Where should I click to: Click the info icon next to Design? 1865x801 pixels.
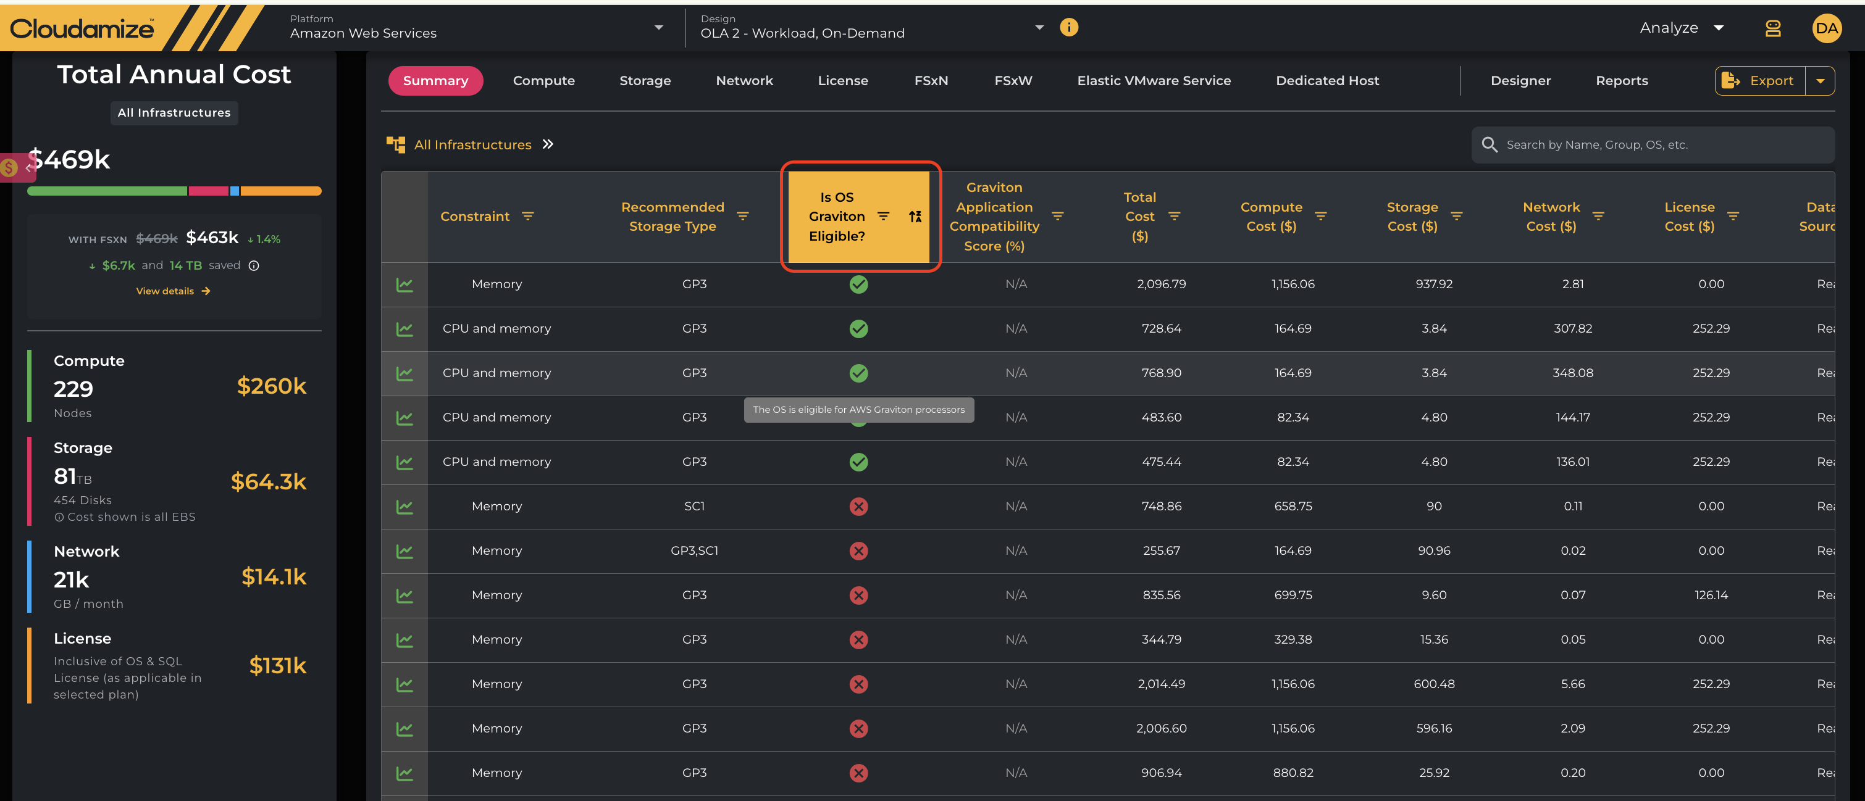1068,28
